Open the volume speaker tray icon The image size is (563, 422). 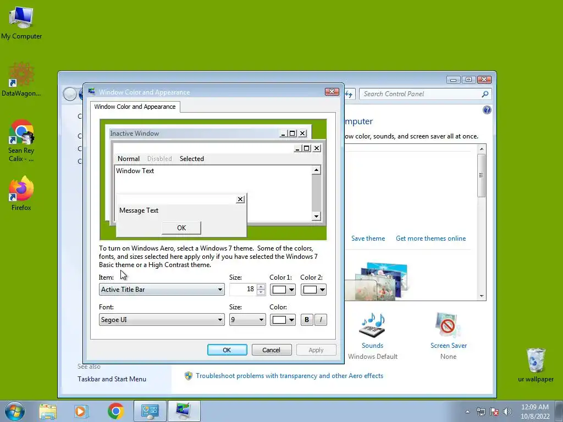507,412
